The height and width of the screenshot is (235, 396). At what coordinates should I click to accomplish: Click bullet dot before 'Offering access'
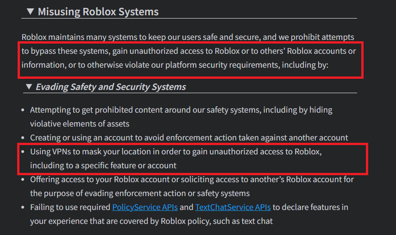tap(23, 180)
